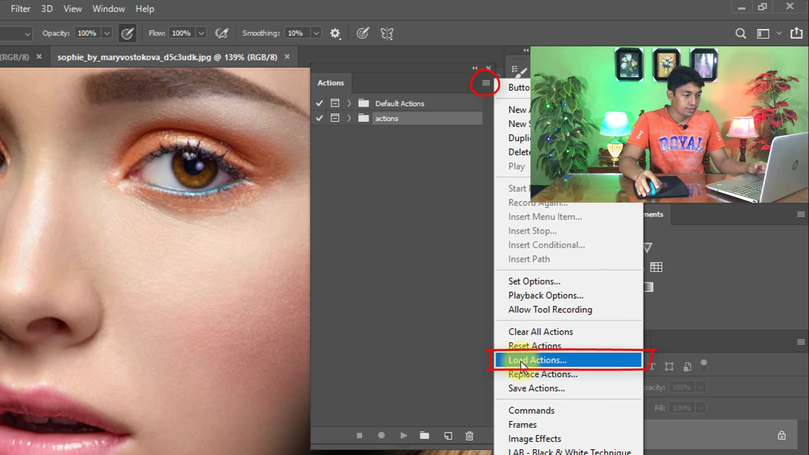Open the Filter menu
809x455 pixels.
pyautogui.click(x=20, y=9)
